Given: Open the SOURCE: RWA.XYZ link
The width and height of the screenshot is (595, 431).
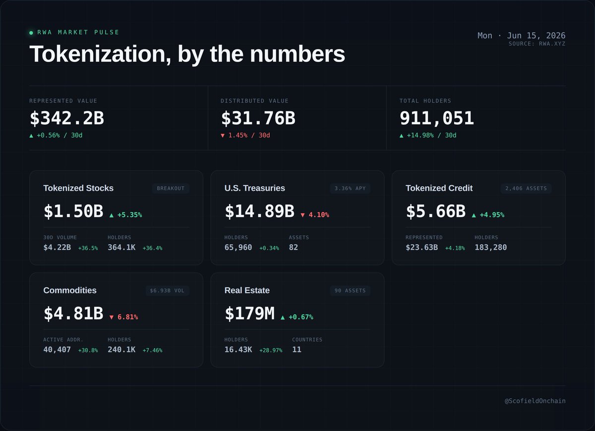Looking at the screenshot, I should click(537, 44).
